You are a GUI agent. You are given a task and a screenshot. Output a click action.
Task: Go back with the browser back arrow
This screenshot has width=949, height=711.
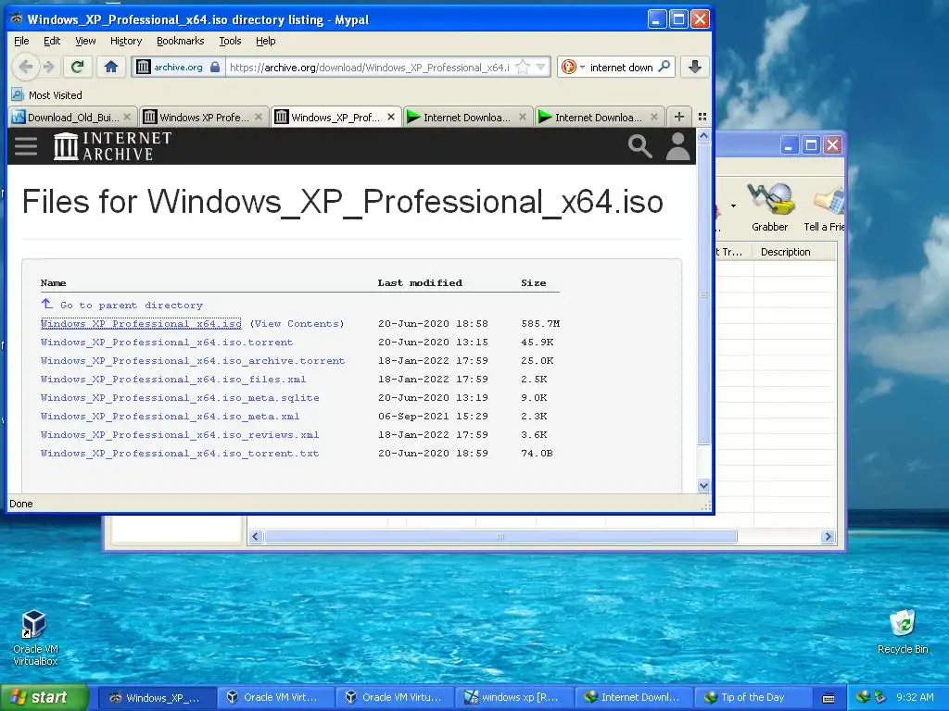pyautogui.click(x=25, y=67)
